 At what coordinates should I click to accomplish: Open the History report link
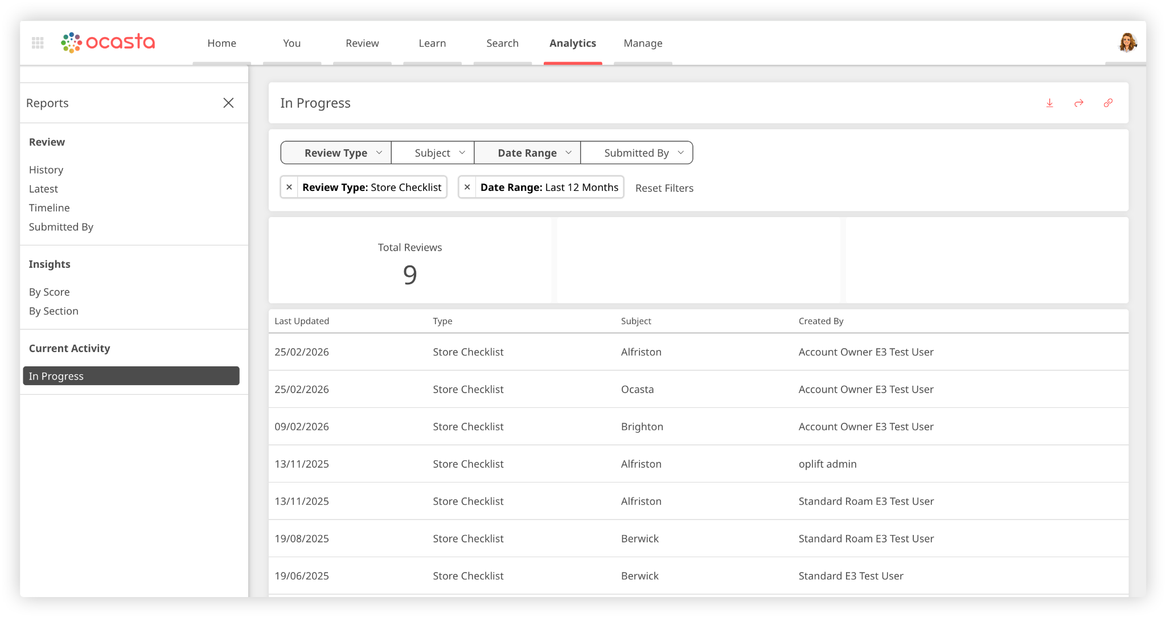(46, 170)
